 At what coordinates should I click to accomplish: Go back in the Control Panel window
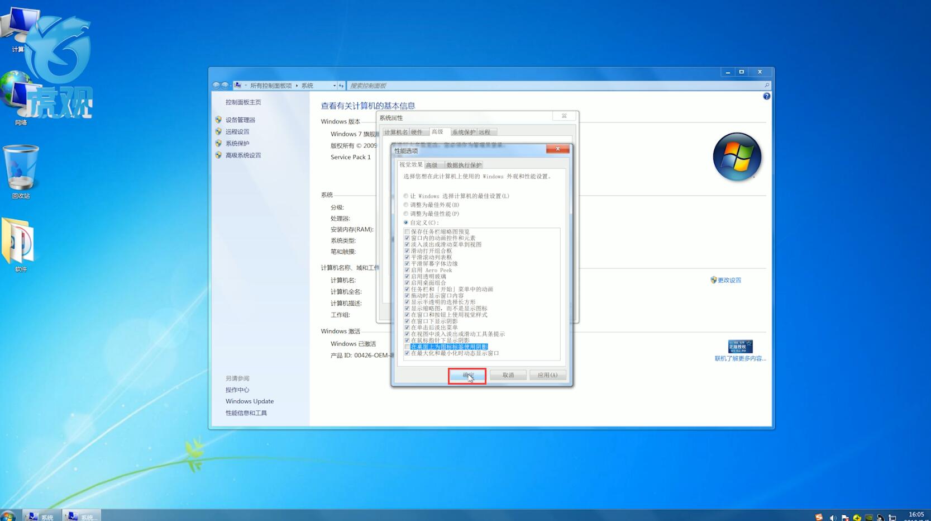(x=216, y=86)
